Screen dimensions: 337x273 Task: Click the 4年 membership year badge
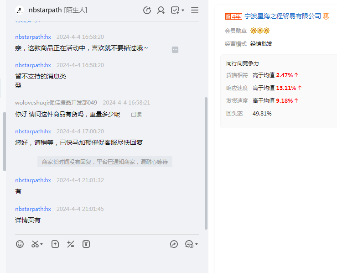pyautogui.click(x=233, y=16)
